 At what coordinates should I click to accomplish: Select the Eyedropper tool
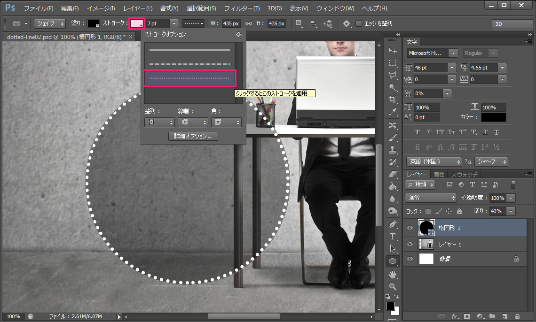393,112
